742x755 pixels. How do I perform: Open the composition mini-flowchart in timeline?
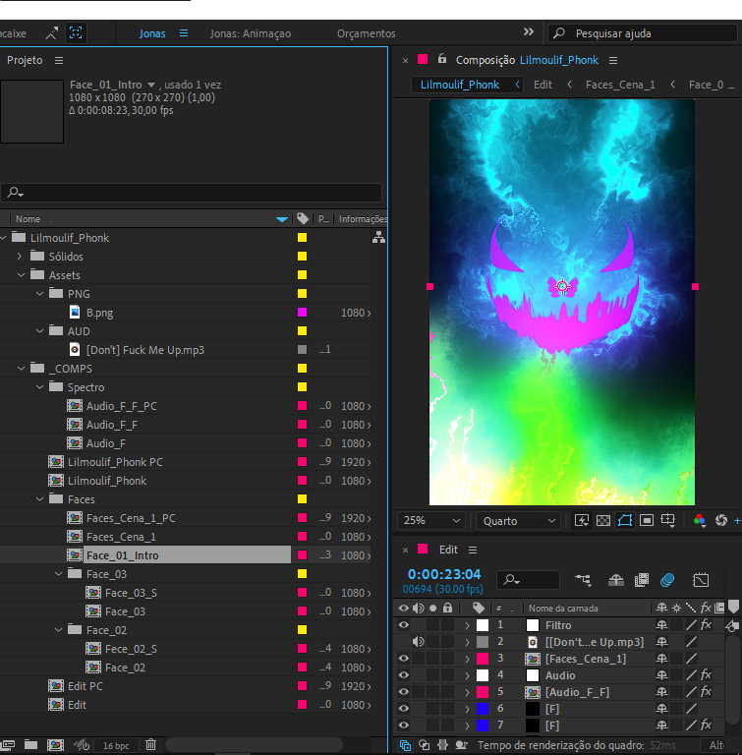pyautogui.click(x=583, y=580)
